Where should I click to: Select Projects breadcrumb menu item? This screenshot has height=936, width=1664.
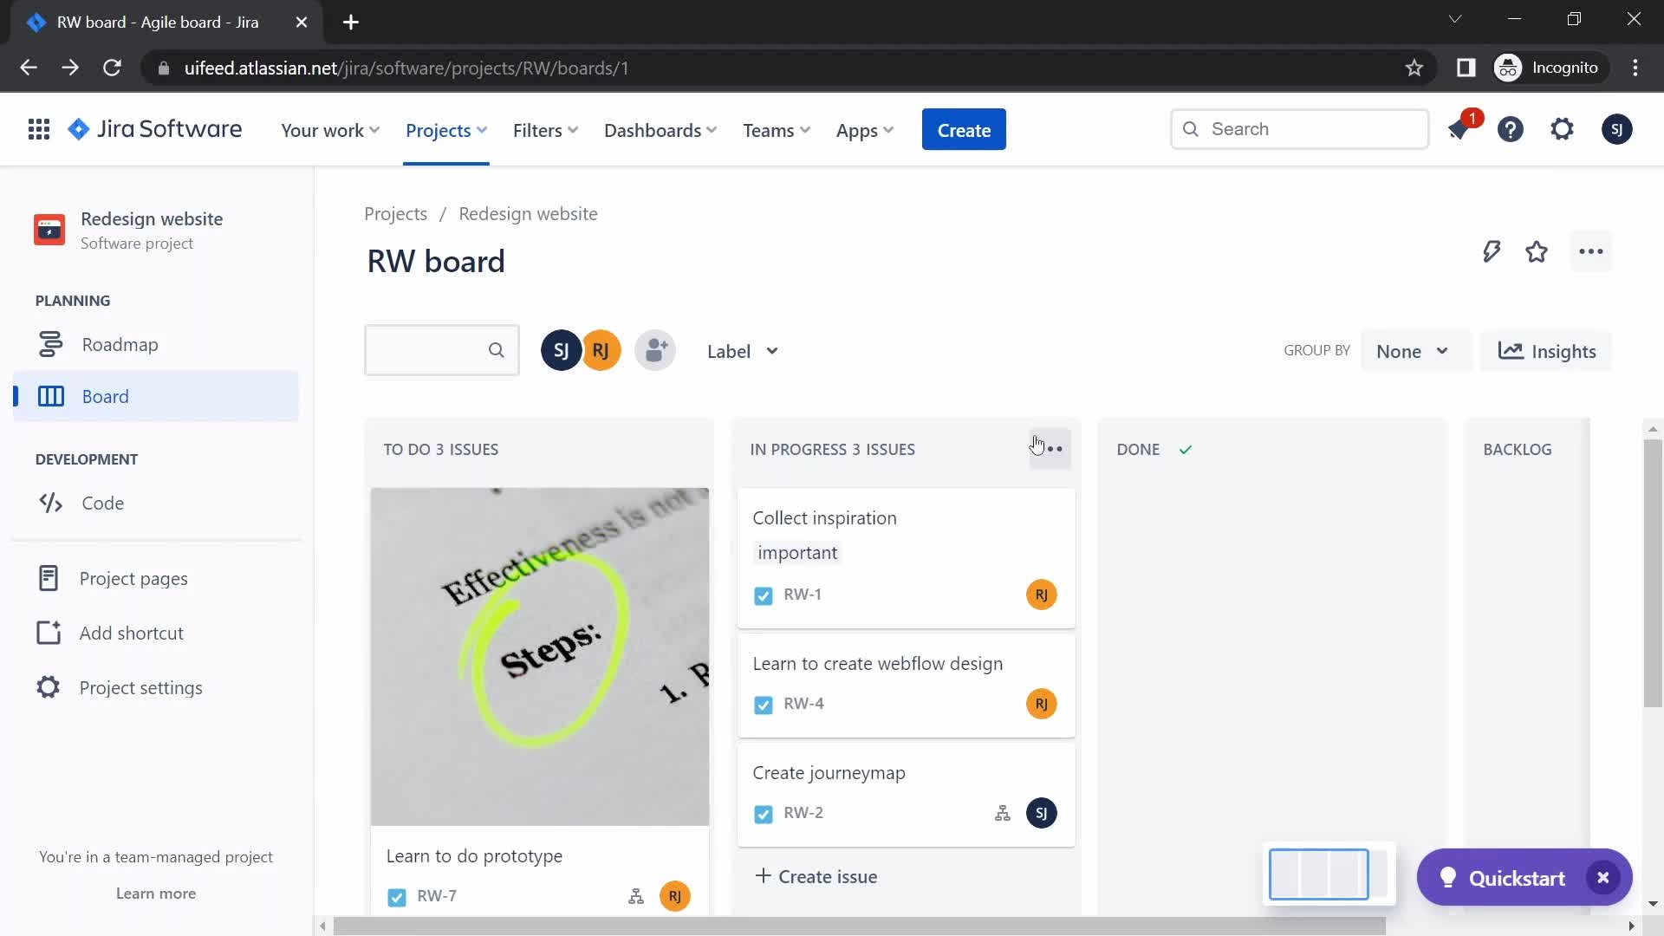(x=395, y=212)
